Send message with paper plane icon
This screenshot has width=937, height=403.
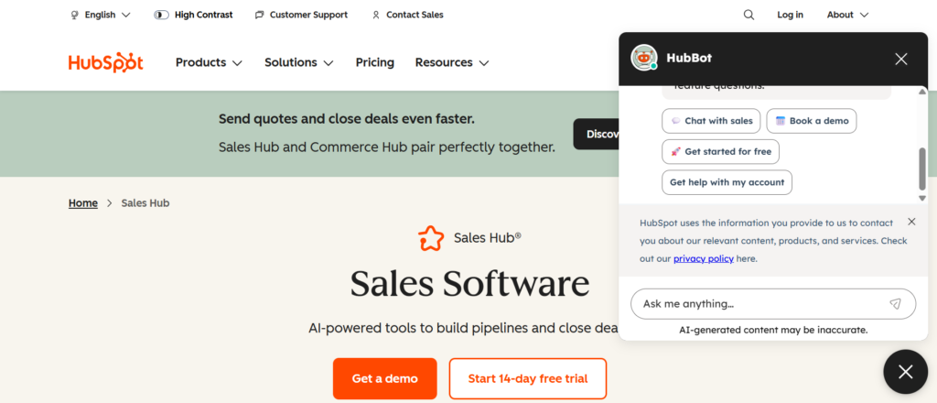895,304
